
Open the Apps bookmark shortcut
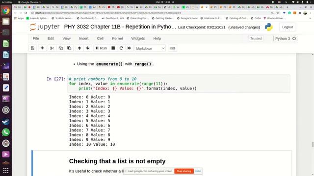[19, 18]
